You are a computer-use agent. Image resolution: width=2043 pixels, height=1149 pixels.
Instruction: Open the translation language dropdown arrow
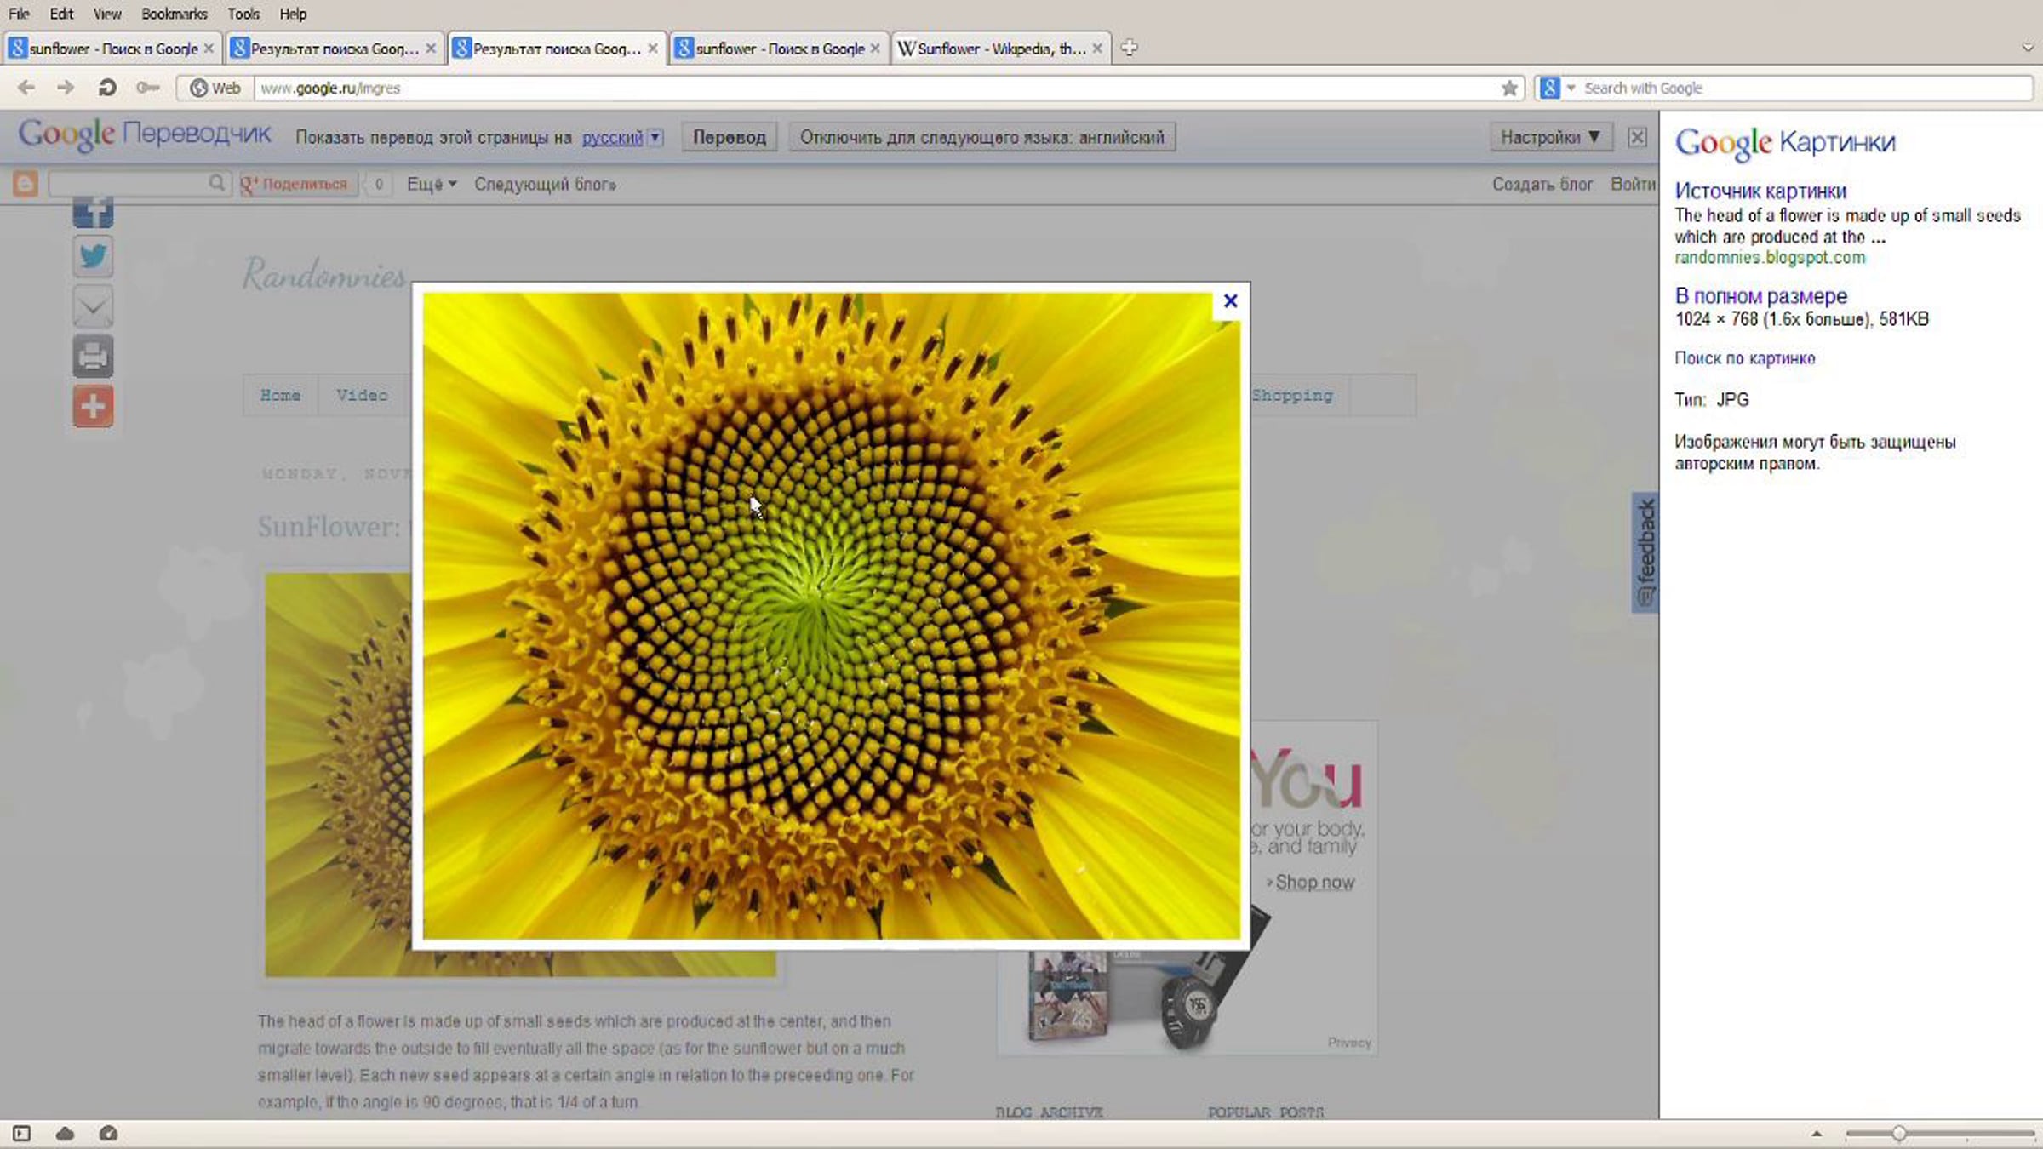(655, 137)
